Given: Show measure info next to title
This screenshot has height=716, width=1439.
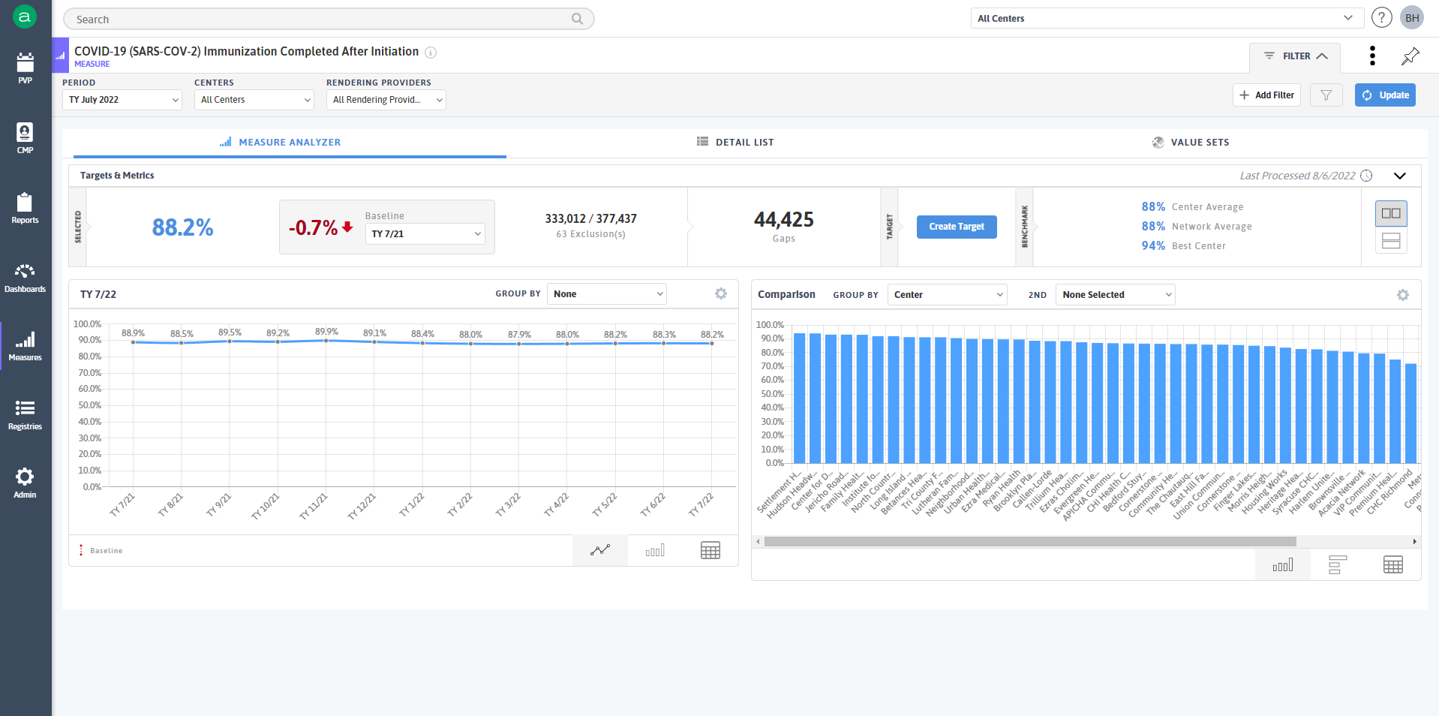Looking at the screenshot, I should [431, 53].
